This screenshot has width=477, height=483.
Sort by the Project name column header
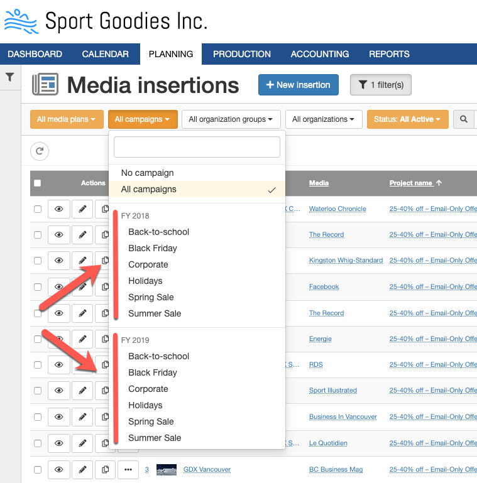tap(410, 183)
